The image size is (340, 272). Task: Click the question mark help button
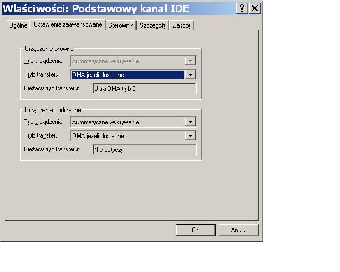[x=242, y=8]
